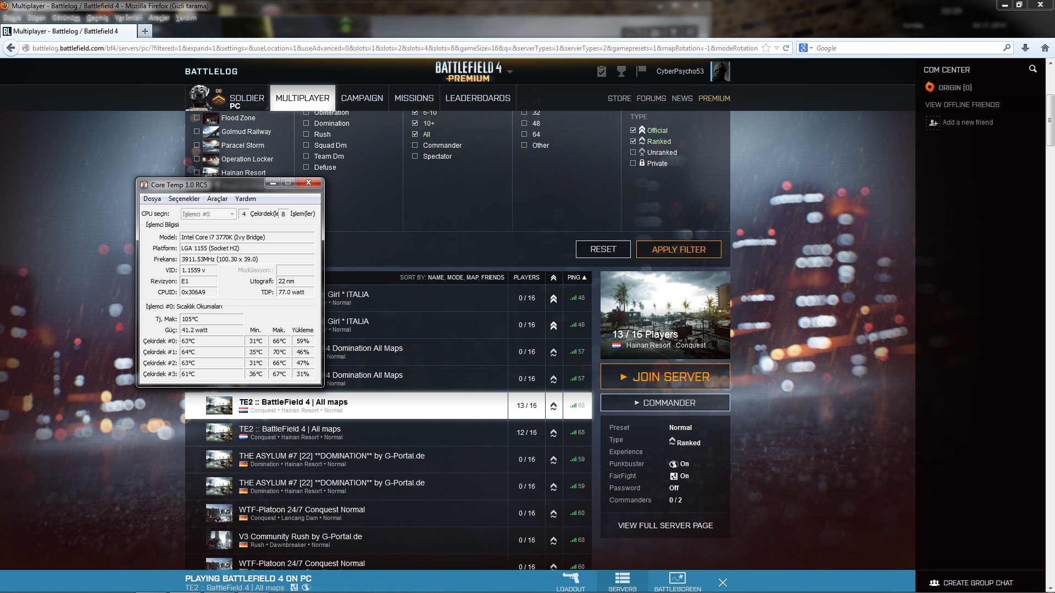Screen dimensions: 1055x593
Task: Go back with the Firefox back arrow
Action: click(x=11, y=48)
